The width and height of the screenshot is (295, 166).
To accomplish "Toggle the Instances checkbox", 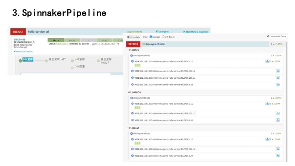I will tap(151, 37).
